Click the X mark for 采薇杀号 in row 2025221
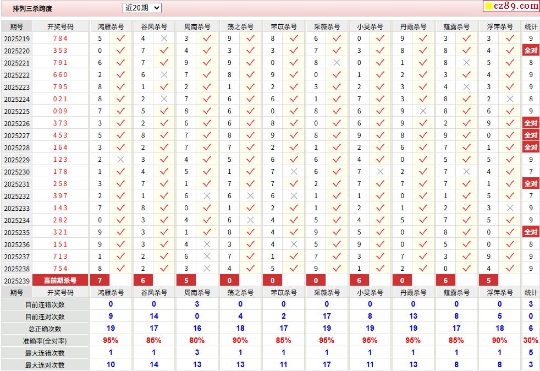This screenshot has height=371, width=540. pyautogui.click(x=337, y=62)
